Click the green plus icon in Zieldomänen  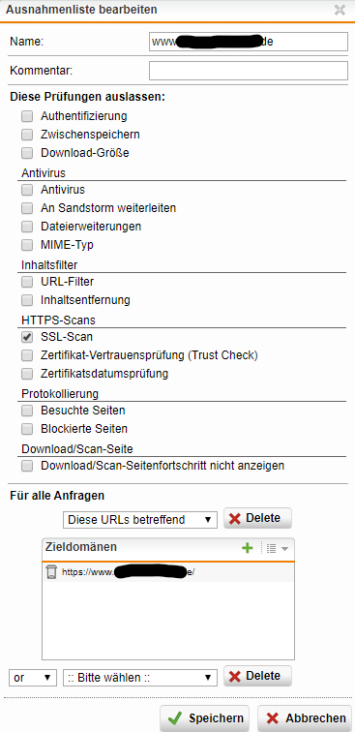point(248,548)
